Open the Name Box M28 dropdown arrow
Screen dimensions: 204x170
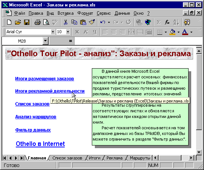(45, 41)
